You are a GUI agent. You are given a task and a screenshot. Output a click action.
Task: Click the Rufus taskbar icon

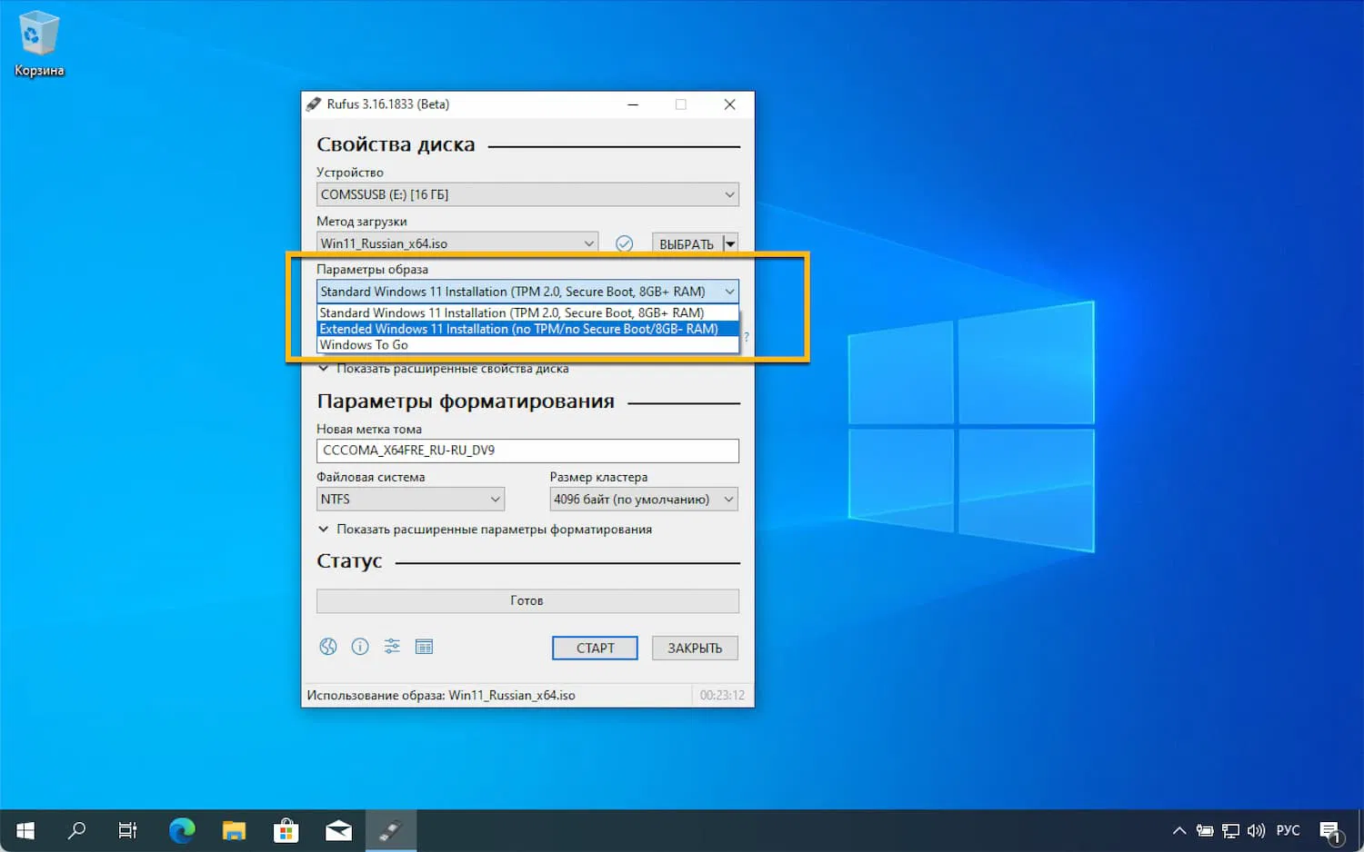(391, 830)
